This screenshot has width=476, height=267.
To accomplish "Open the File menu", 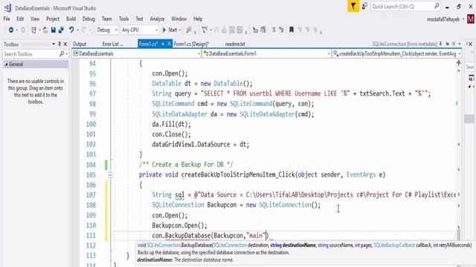I will [x=7, y=19].
